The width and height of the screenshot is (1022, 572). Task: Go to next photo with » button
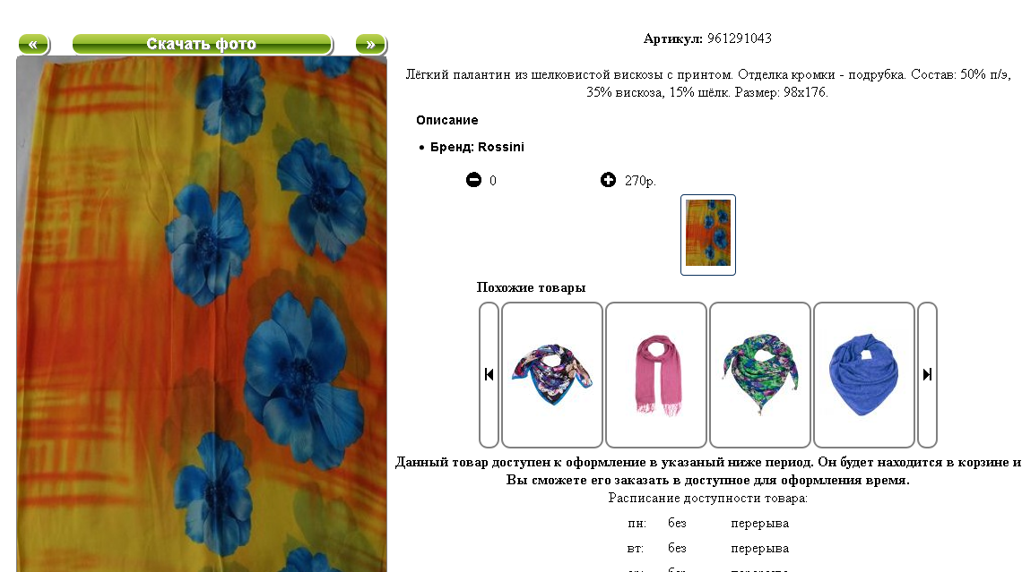coord(370,44)
